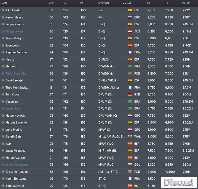The width and height of the screenshot is (198, 189).
Task: Select the Cristiano Ronaldo name
Action: point(17,172)
